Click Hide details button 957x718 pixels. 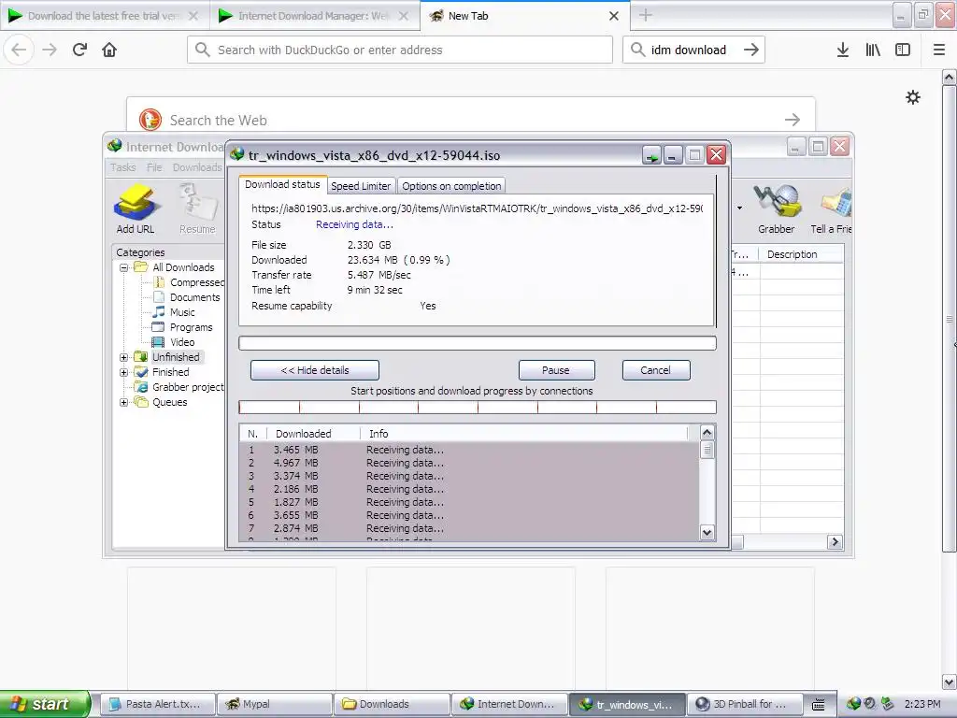pyautogui.click(x=315, y=370)
